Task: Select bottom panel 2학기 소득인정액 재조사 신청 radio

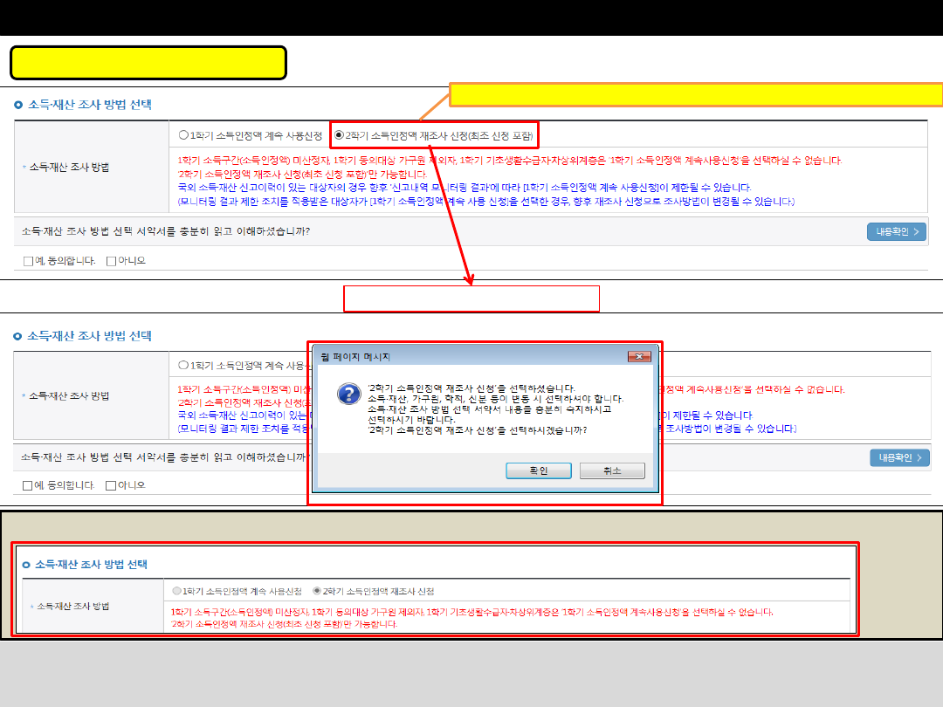Action: tap(317, 591)
